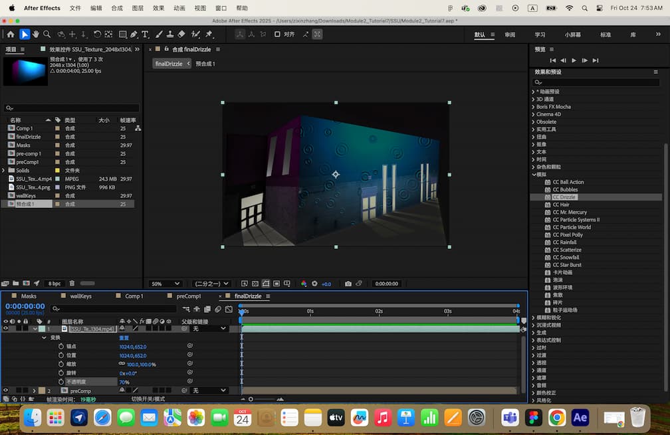The height and width of the screenshot is (435, 670).
Task: Select the Text tool
Action: click(x=145, y=34)
